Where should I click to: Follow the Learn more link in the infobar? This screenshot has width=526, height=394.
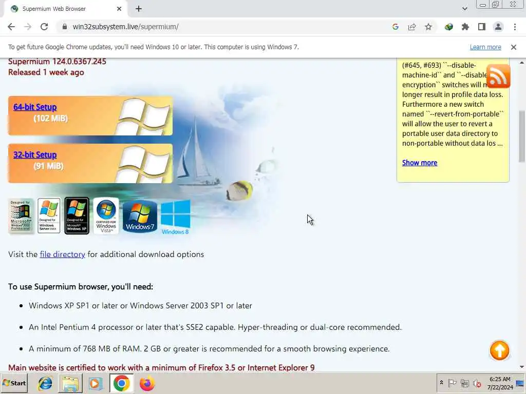[485, 47]
